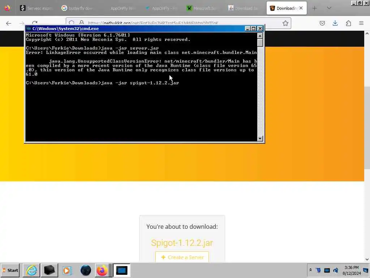The height and width of the screenshot is (278, 370).
Task: Show hidden system tray icons
Action: (310, 270)
